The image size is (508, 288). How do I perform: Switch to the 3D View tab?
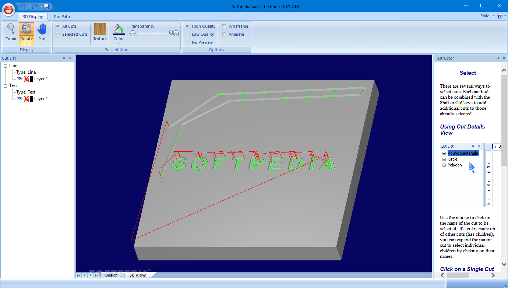point(138,275)
